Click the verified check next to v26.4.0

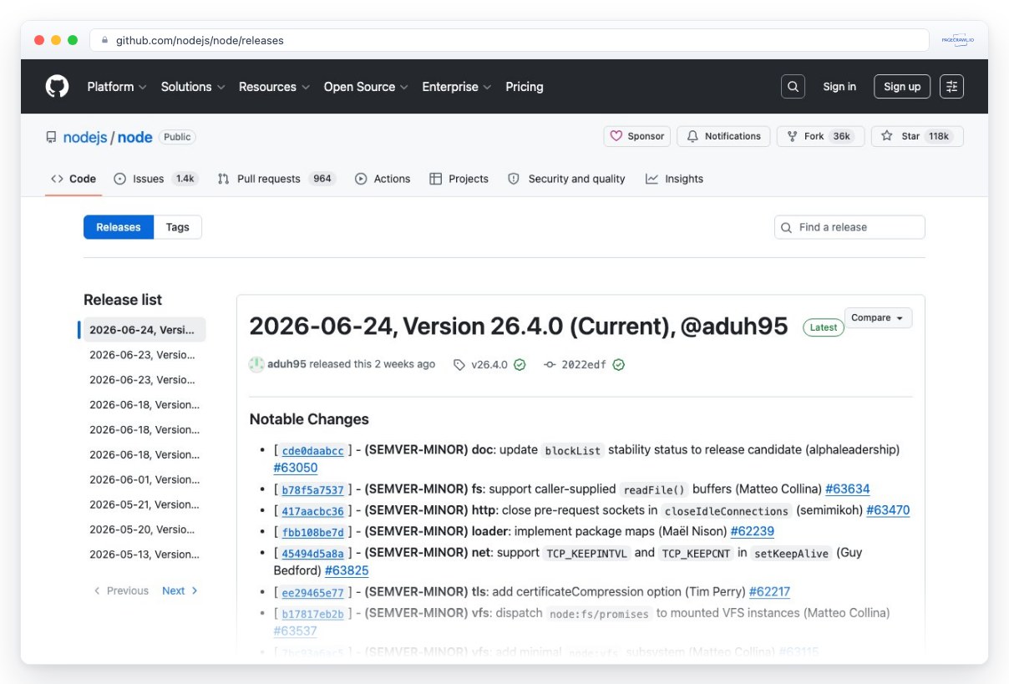click(520, 365)
